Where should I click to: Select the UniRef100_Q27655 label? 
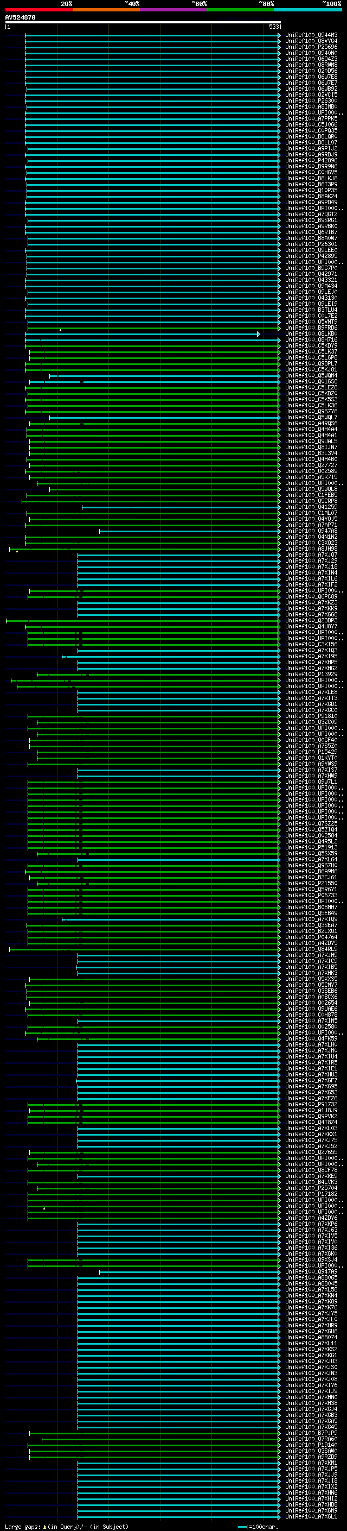pyautogui.click(x=311, y=1152)
